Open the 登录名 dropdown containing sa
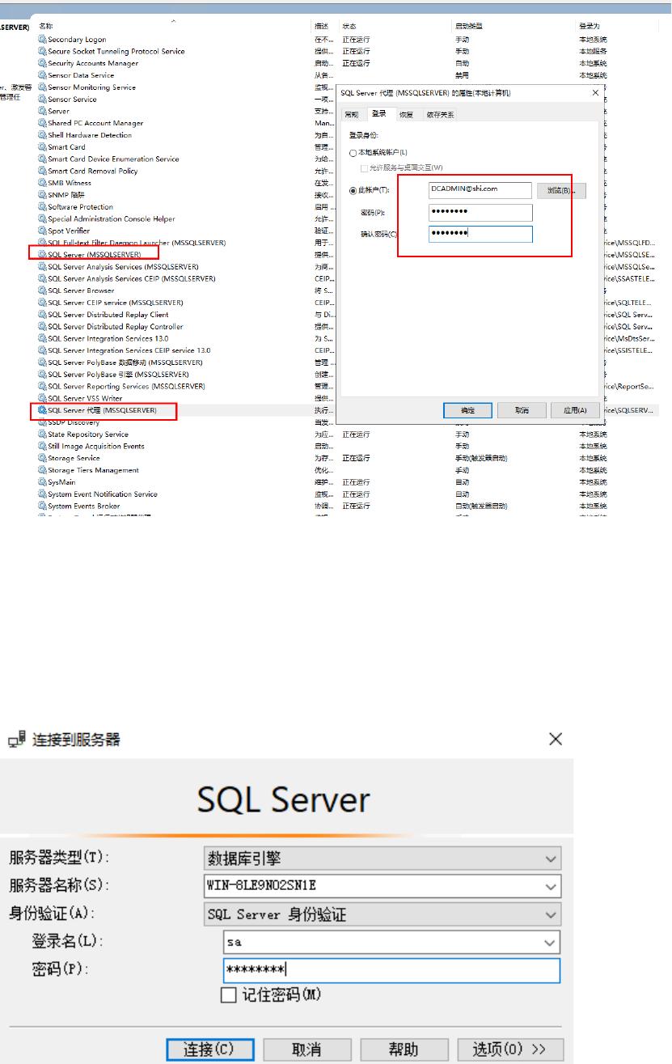Image resolution: width=672 pixels, height=1064 pixels. [x=391, y=943]
